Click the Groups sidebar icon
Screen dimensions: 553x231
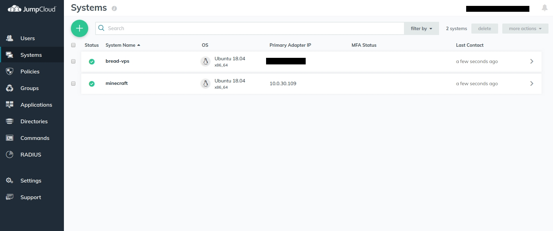10,88
